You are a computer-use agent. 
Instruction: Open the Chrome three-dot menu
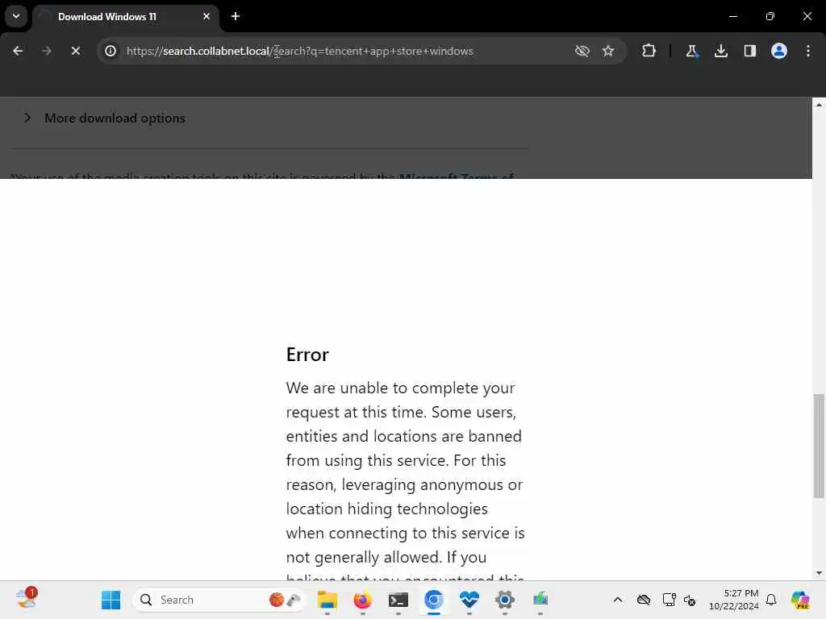click(807, 51)
